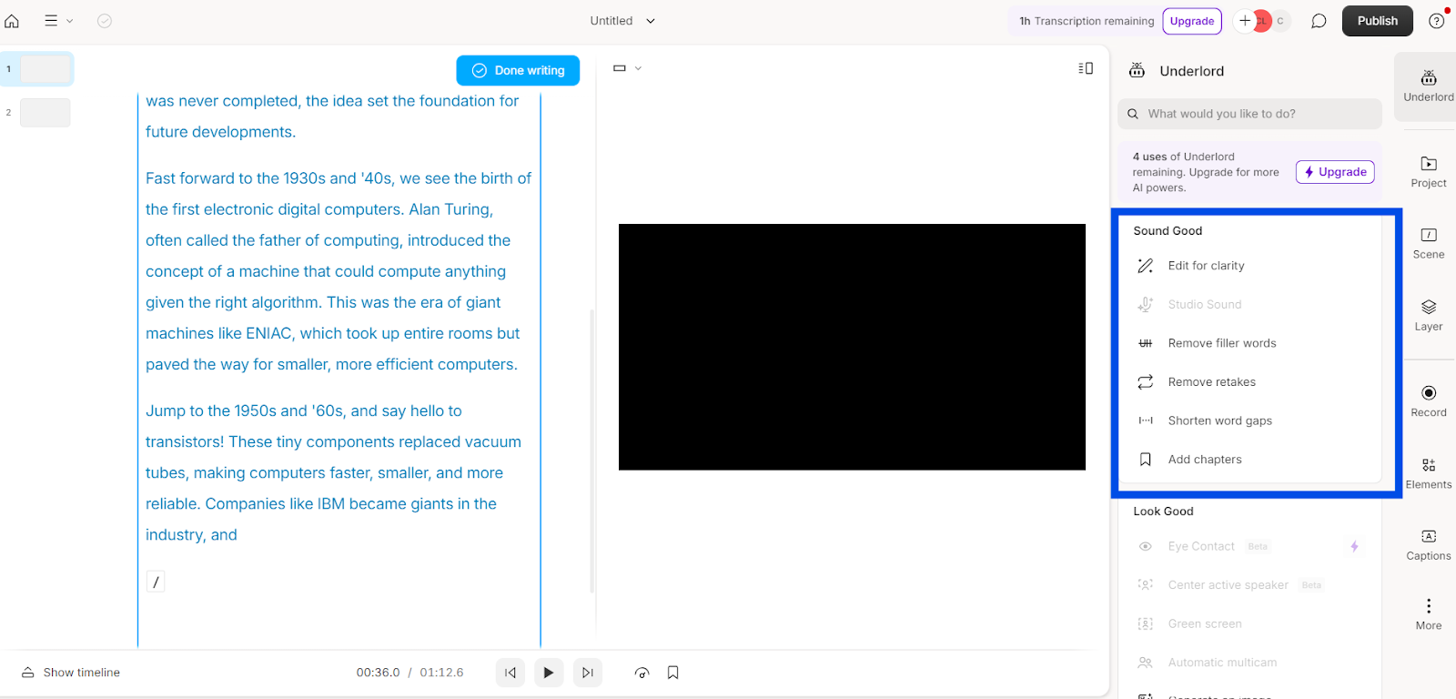Open the canvas aspect ratio dropdown
Viewport: 1456px width, 699px height.
point(627,68)
